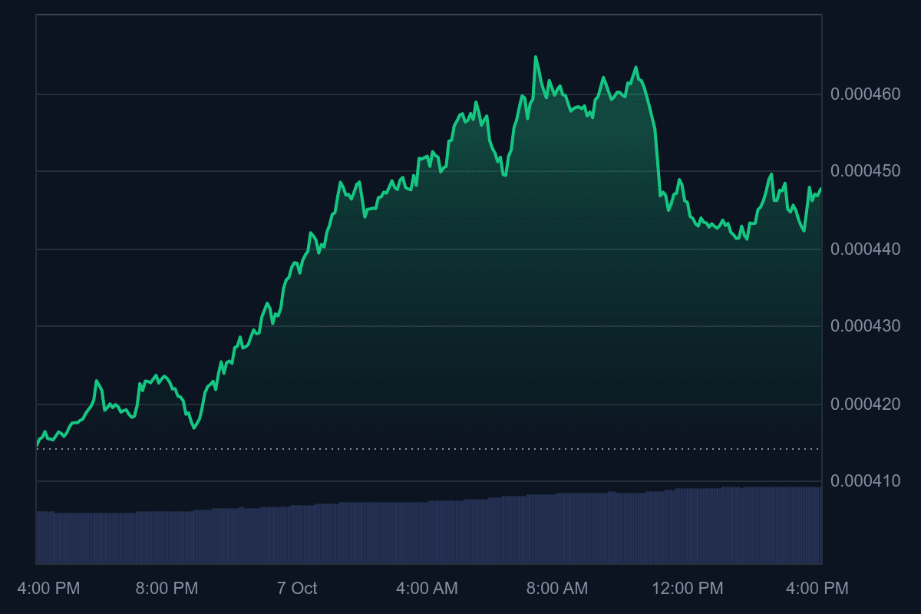Click the leftmost 4:00 PM time label

(48, 589)
